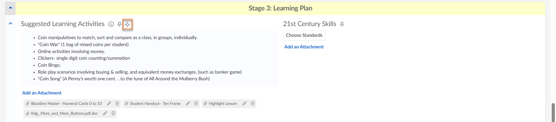Image resolution: width=556 pixels, height=122 pixels.
Task: Delete the Highlight Lesson attachment
Action: coord(253,103)
